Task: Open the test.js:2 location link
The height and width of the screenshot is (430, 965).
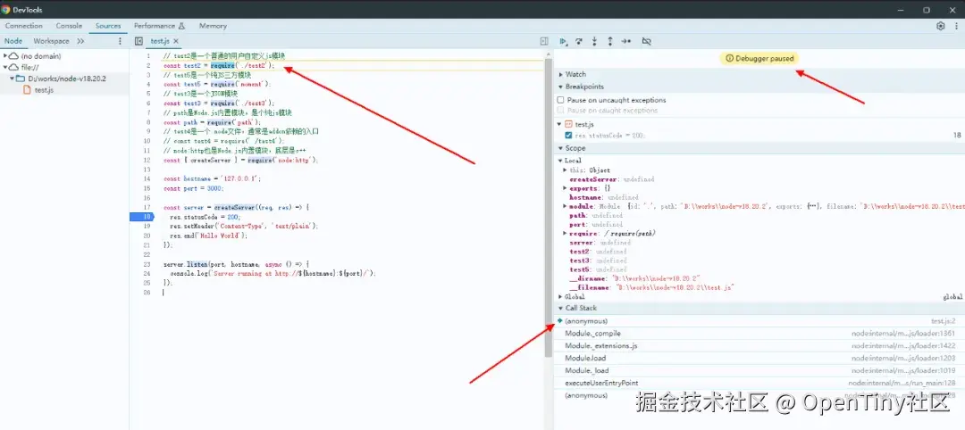Action: [x=943, y=321]
